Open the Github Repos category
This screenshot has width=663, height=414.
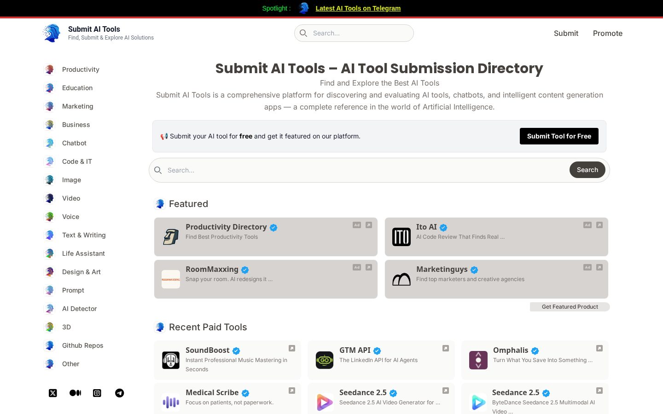(82, 345)
